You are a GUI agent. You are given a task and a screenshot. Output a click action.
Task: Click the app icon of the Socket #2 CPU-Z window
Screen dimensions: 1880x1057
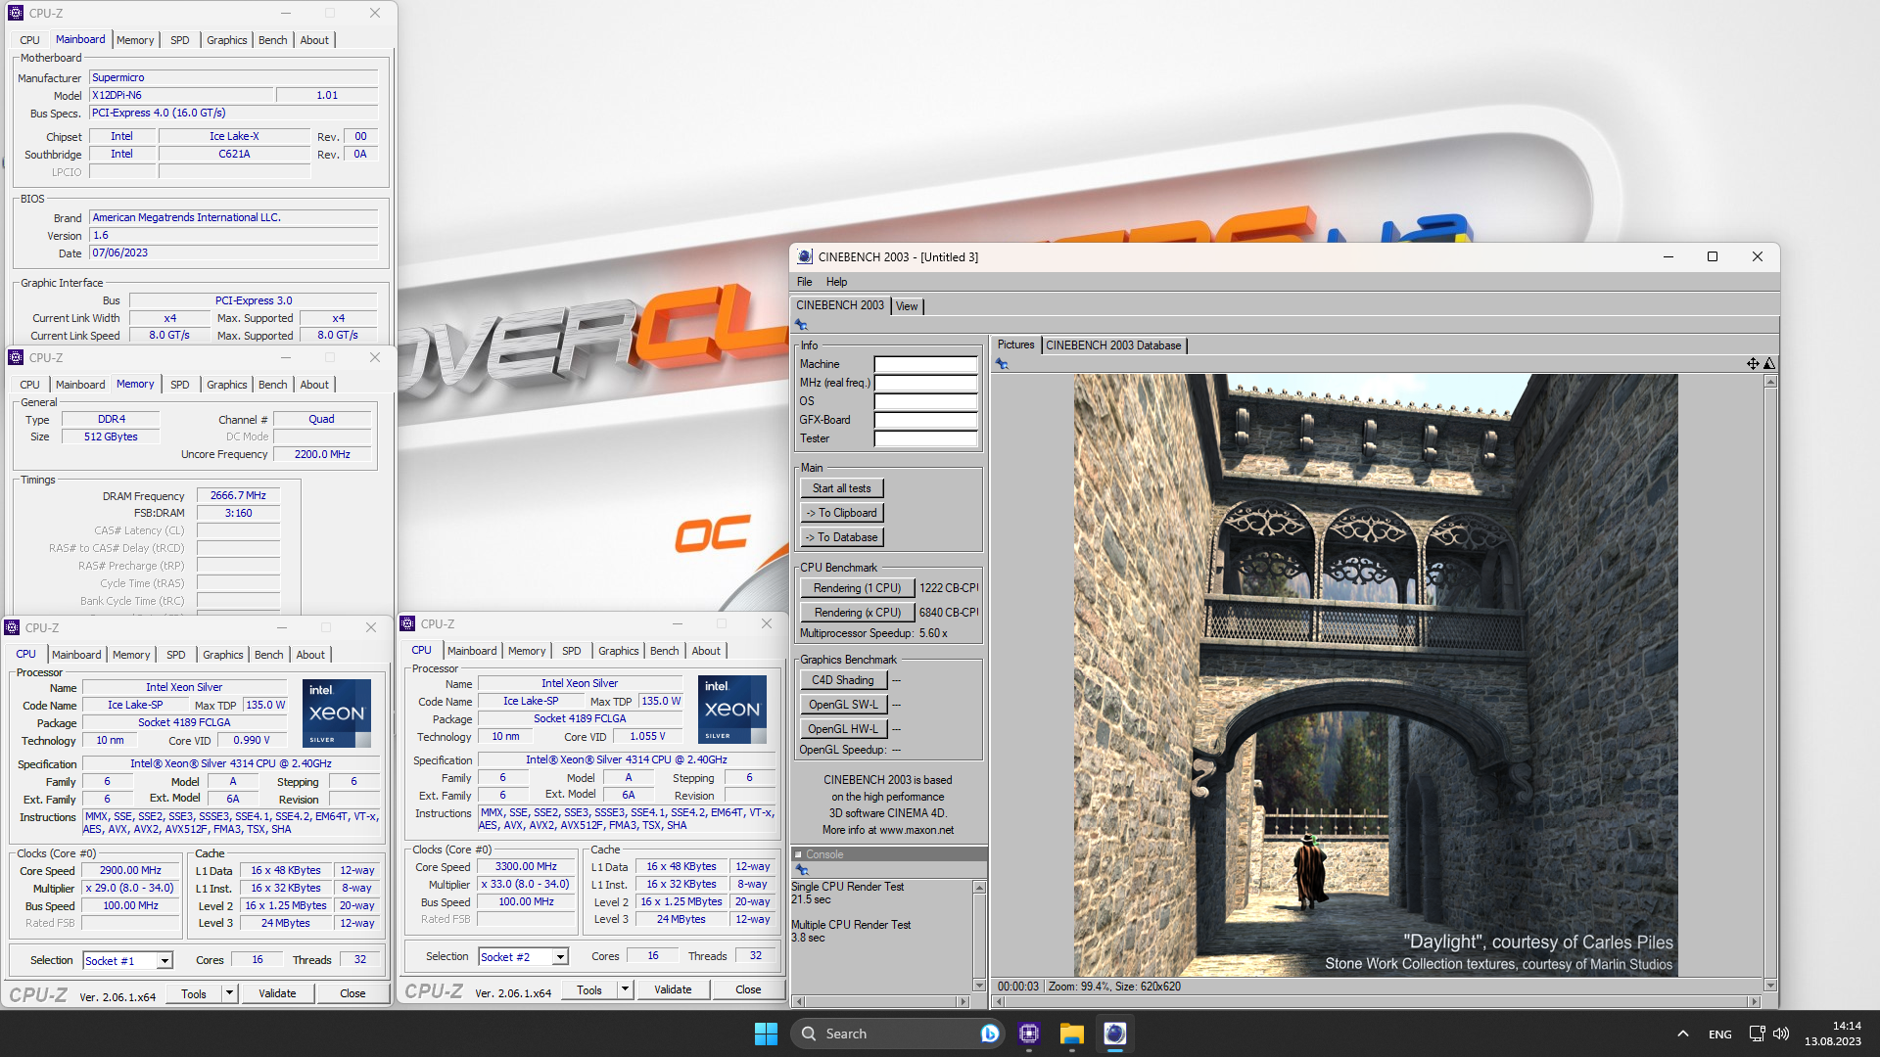click(407, 623)
